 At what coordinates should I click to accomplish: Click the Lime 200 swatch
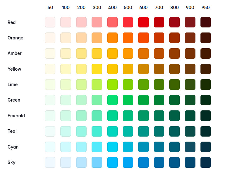81,85
